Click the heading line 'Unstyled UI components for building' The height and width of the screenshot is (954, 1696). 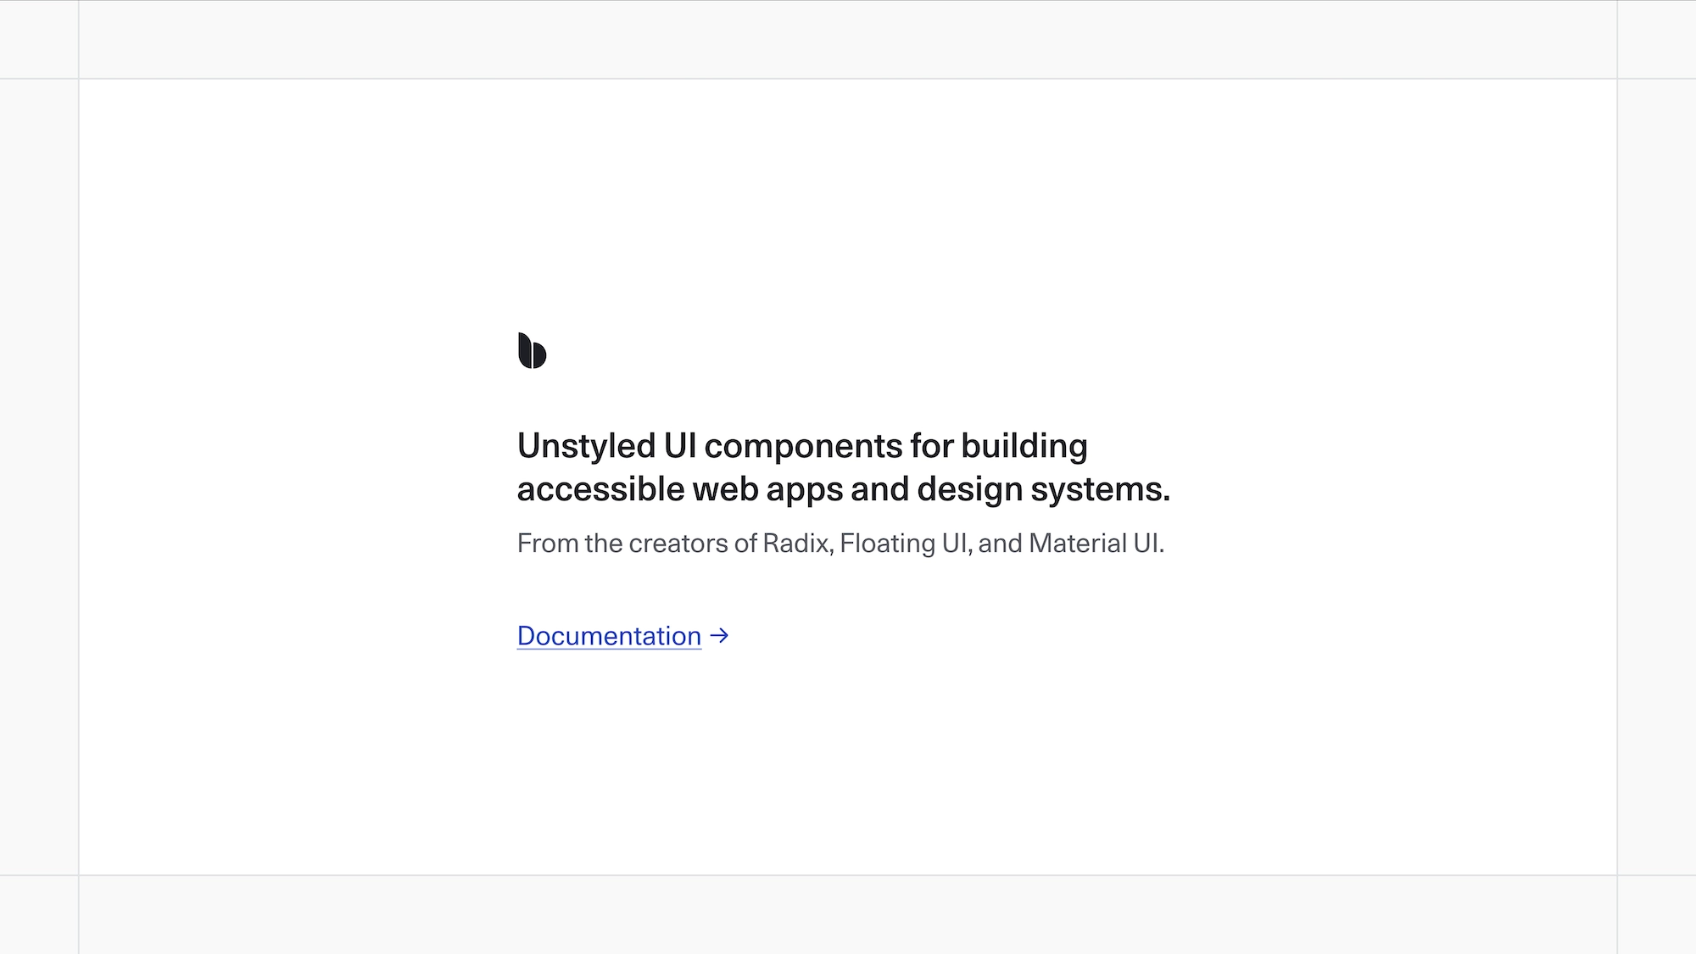pyautogui.click(x=802, y=446)
